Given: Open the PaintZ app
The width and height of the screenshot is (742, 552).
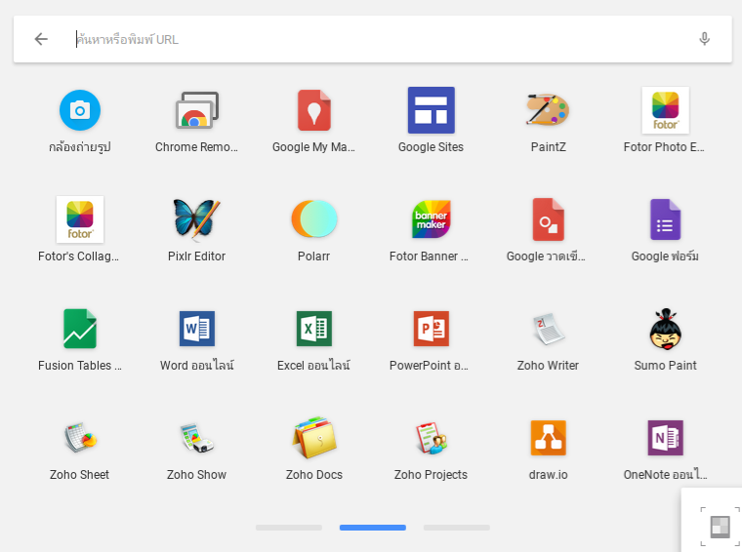Looking at the screenshot, I should (x=548, y=109).
